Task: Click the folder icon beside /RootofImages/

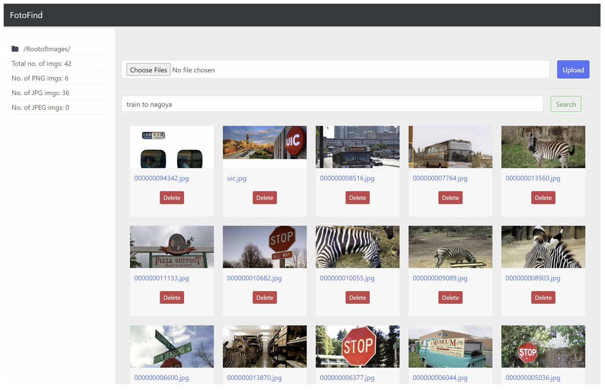Action: coord(15,49)
